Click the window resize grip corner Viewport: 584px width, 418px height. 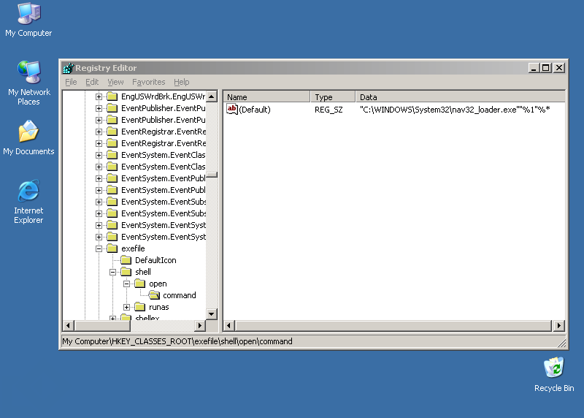[x=561, y=343]
